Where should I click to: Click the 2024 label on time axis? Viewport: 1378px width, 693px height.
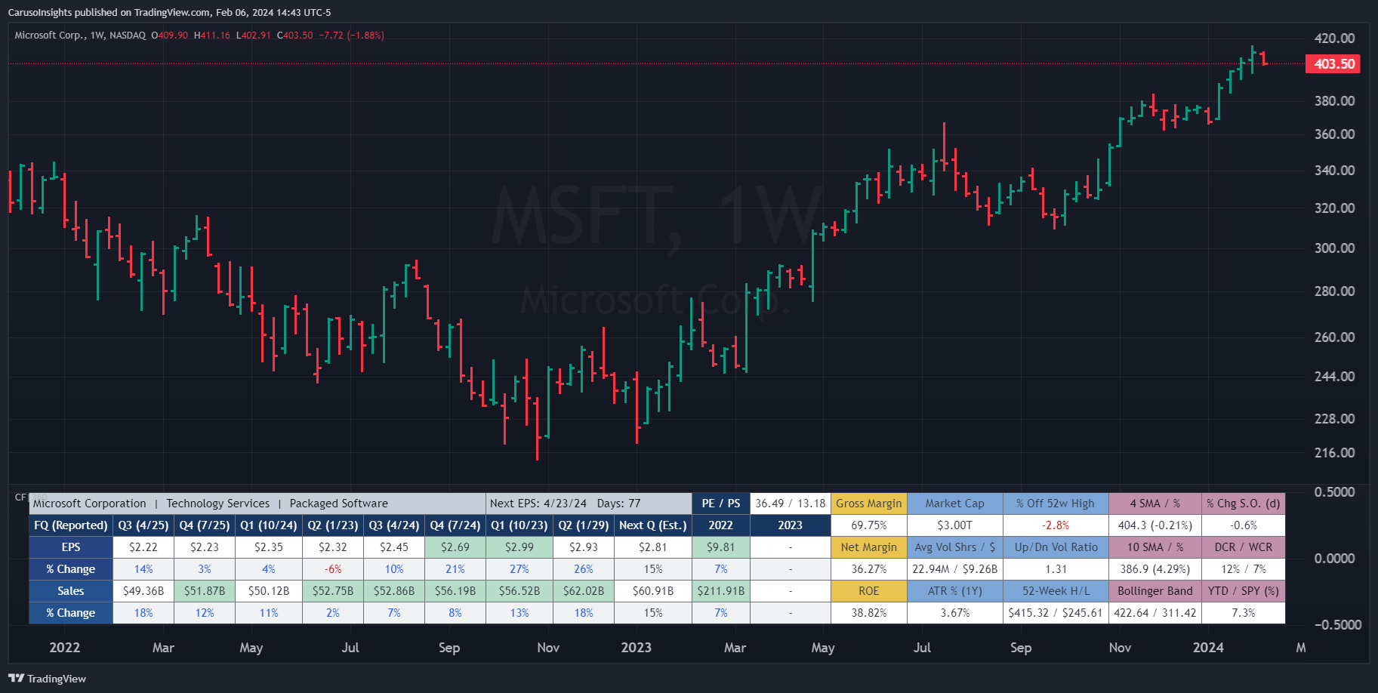click(x=1208, y=648)
